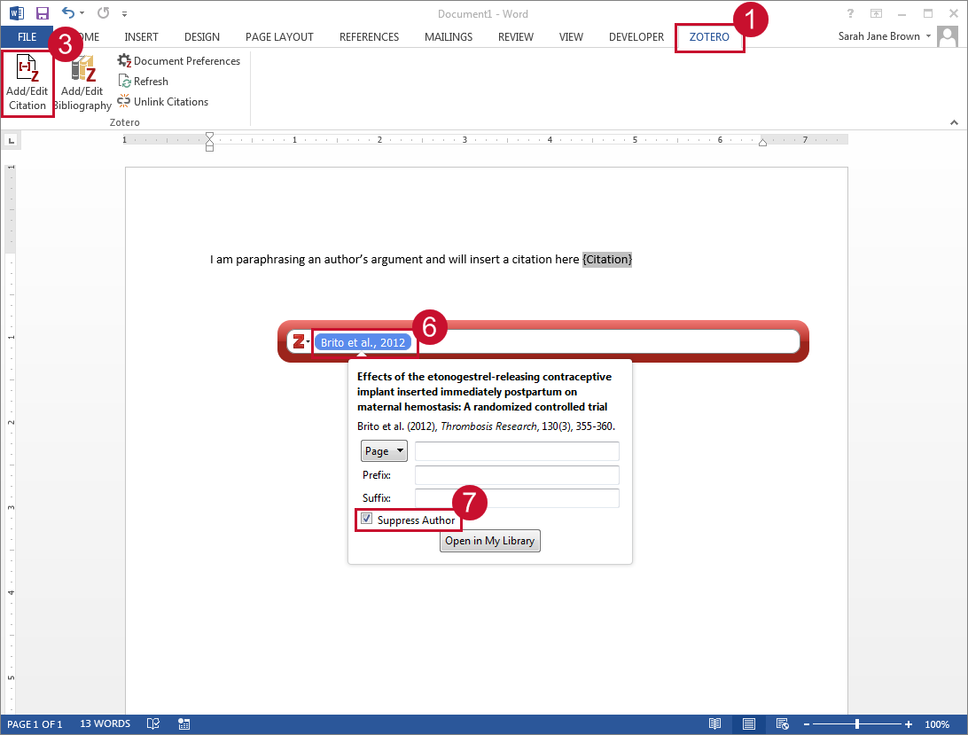Click the article title in the citation popup
The height and width of the screenshot is (735, 968).
tap(485, 392)
